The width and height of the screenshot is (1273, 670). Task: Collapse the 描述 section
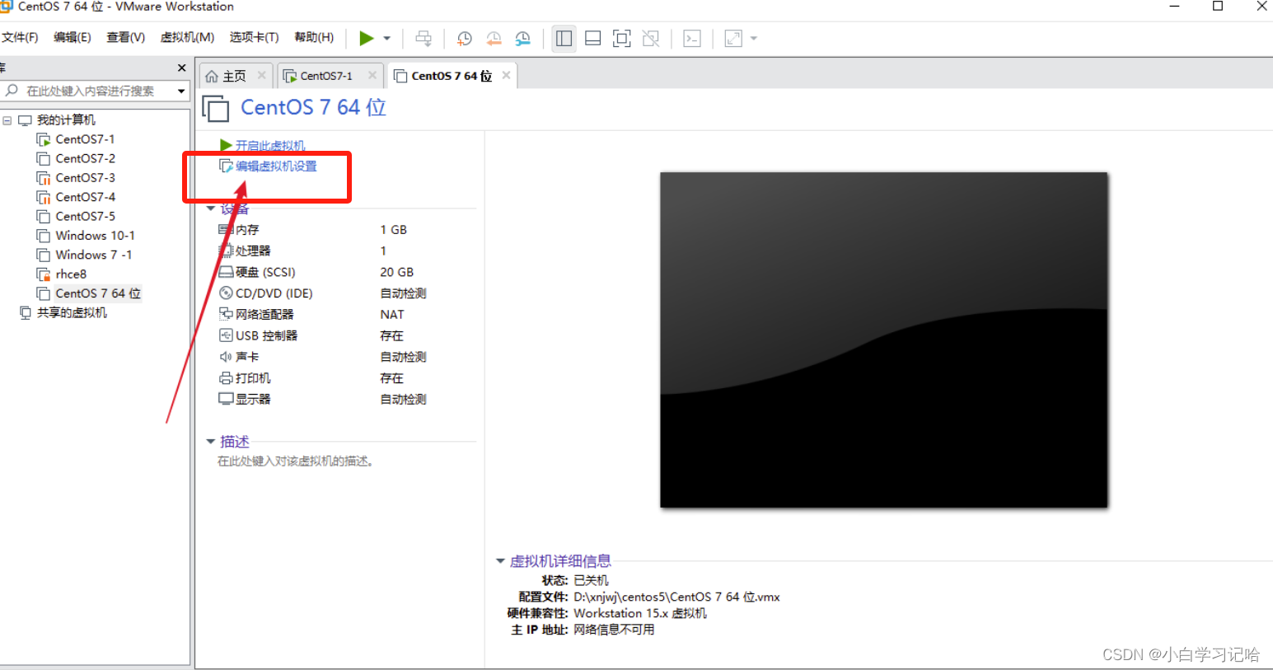tap(211, 442)
